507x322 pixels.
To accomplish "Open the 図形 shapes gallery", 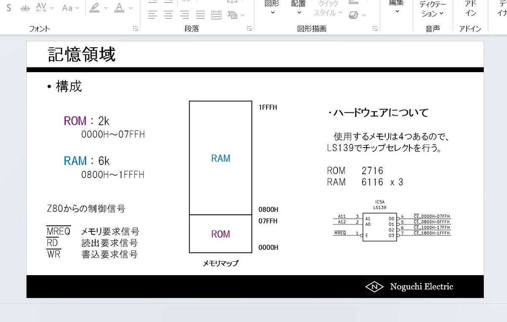I will (272, 8).
